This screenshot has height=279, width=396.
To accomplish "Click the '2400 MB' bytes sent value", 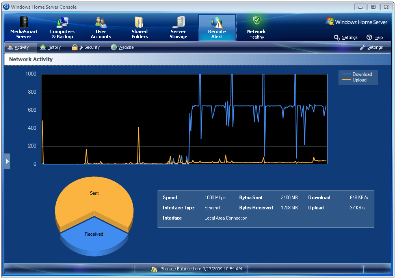I will point(290,198).
